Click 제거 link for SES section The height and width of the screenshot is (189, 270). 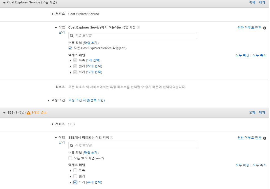point(262,113)
